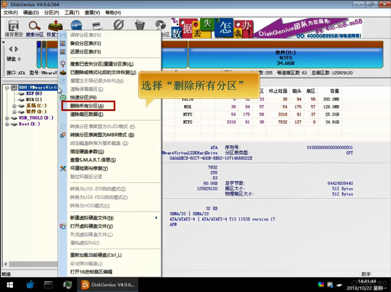
Task: Collapse the HD0 VMware disk tree node
Action: [7, 87]
